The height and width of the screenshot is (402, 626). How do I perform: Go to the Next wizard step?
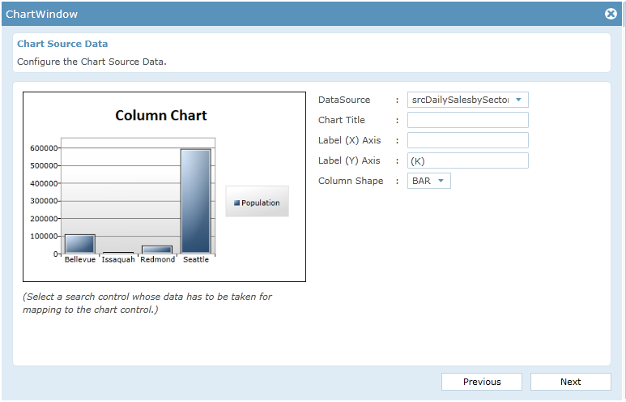click(x=570, y=382)
